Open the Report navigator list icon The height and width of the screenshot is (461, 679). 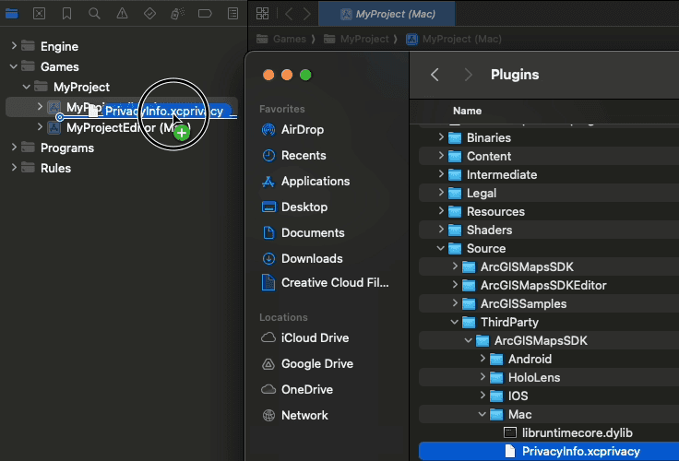point(233,14)
